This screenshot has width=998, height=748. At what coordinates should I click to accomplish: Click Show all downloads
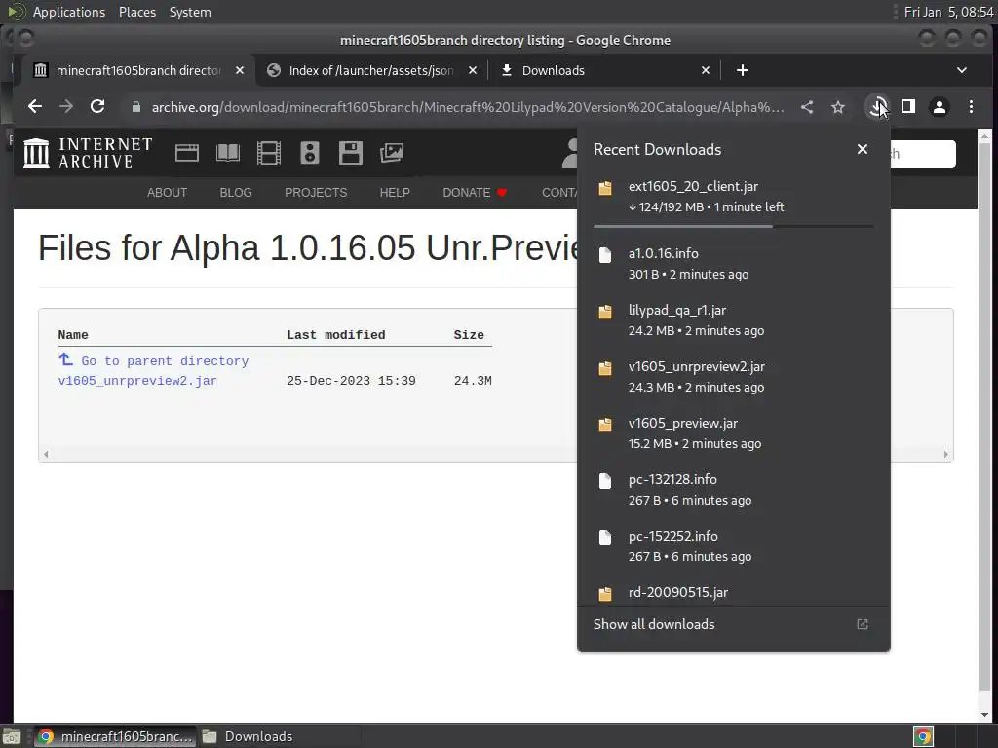pyautogui.click(x=733, y=624)
